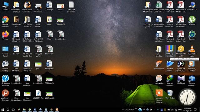Open the Windows Start menu

2,110
